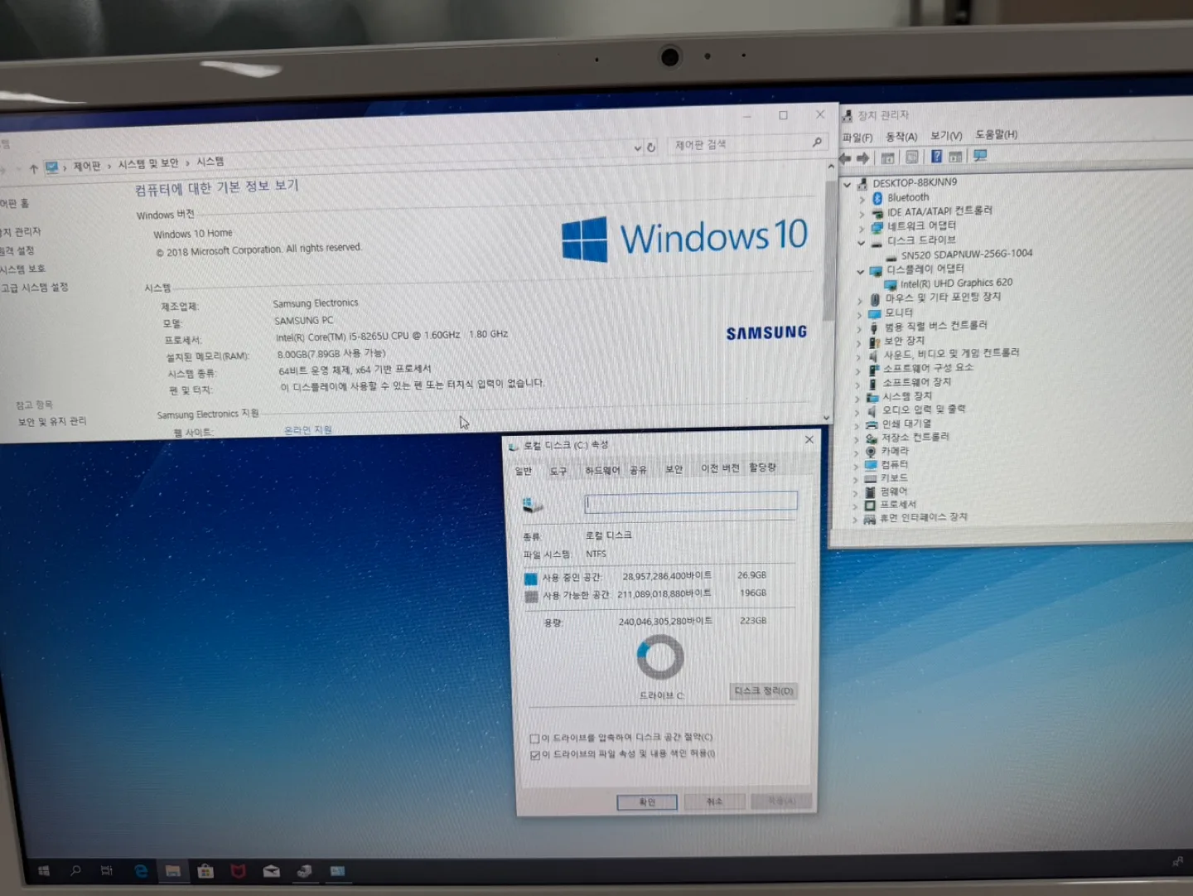
Task: Open Task View from taskbar
Action: click(x=106, y=870)
